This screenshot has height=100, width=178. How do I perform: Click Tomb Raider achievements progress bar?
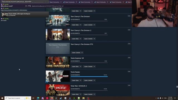coord(89,77)
